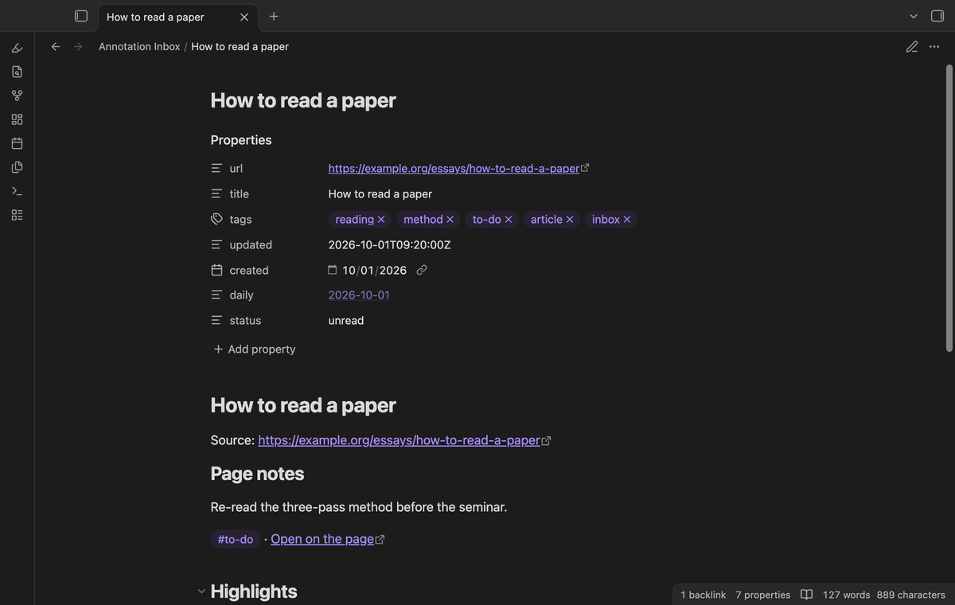Collapse the Highlights heading chevron
This screenshot has width=955, height=605.
tap(201, 591)
